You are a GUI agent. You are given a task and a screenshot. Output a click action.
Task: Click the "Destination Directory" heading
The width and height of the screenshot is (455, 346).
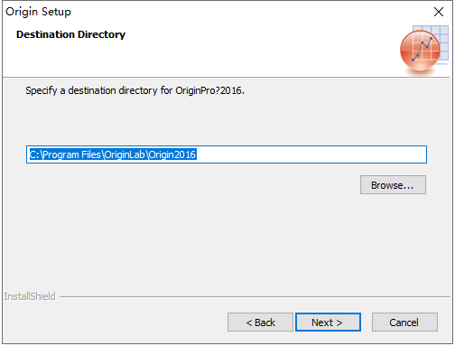70,34
